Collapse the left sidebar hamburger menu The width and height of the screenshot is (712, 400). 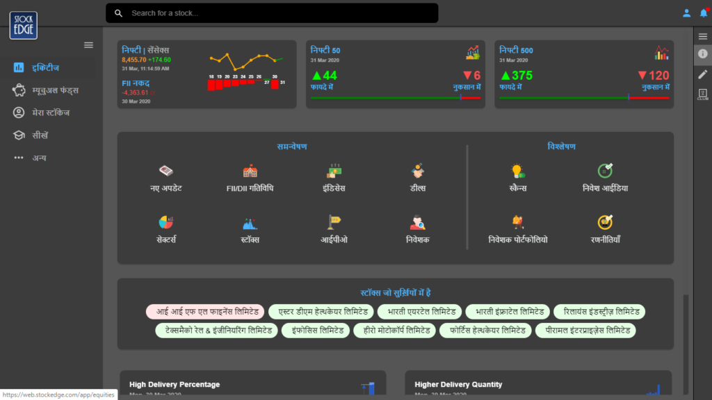88,45
